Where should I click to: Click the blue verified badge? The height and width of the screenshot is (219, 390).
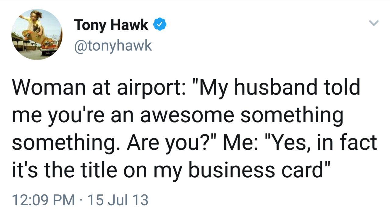[x=160, y=24]
